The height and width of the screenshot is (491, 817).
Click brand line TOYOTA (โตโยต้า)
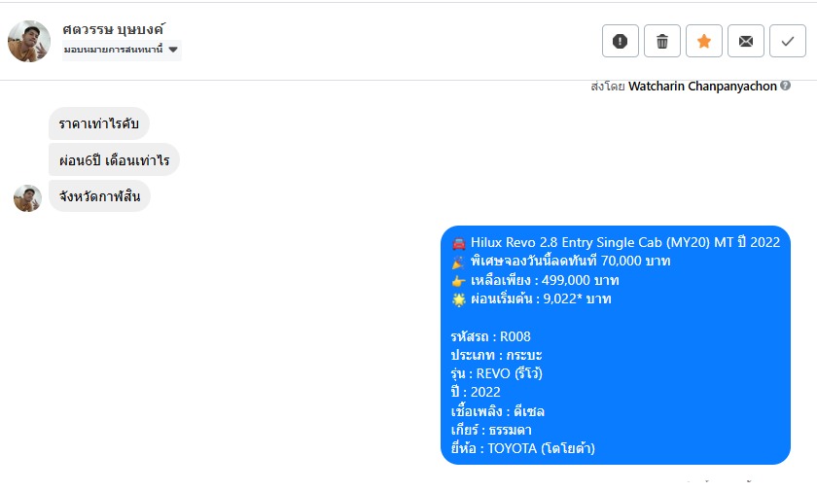(x=522, y=448)
